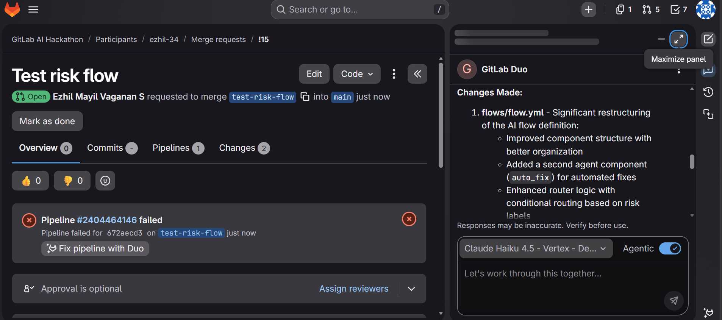This screenshot has width=722, height=320.
Task: Open pipeline #2404464146 link
Action: point(107,220)
